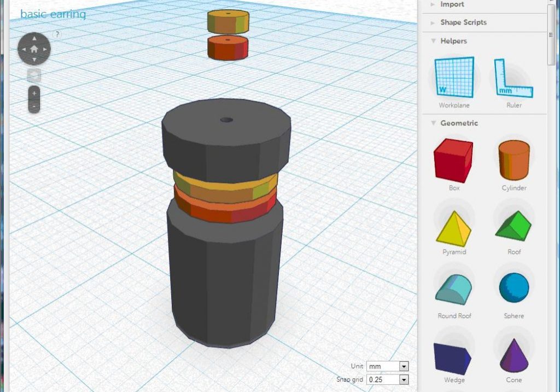
Task: Click the basic earring title
Action: [53, 14]
